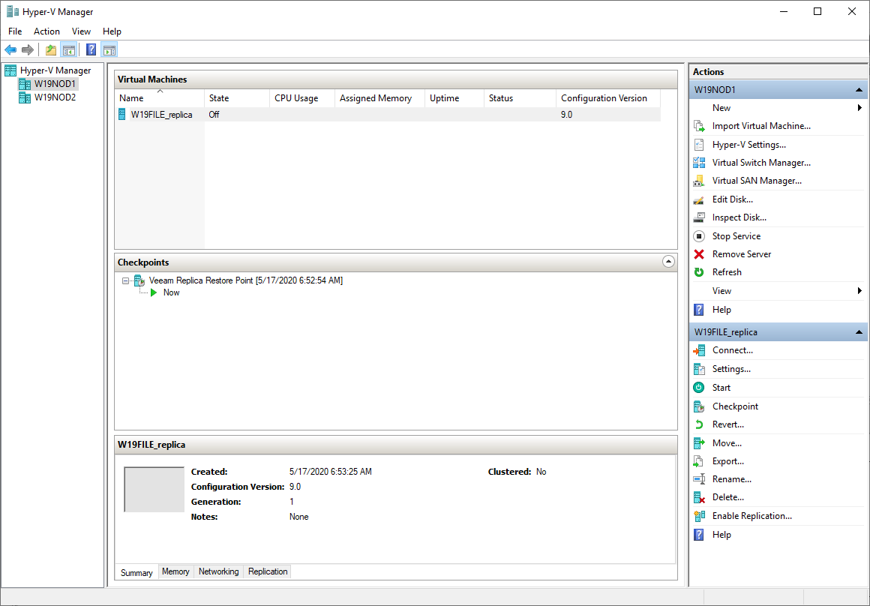The image size is (870, 606).
Task: Sort by Assigned Memory column header
Action: [380, 98]
